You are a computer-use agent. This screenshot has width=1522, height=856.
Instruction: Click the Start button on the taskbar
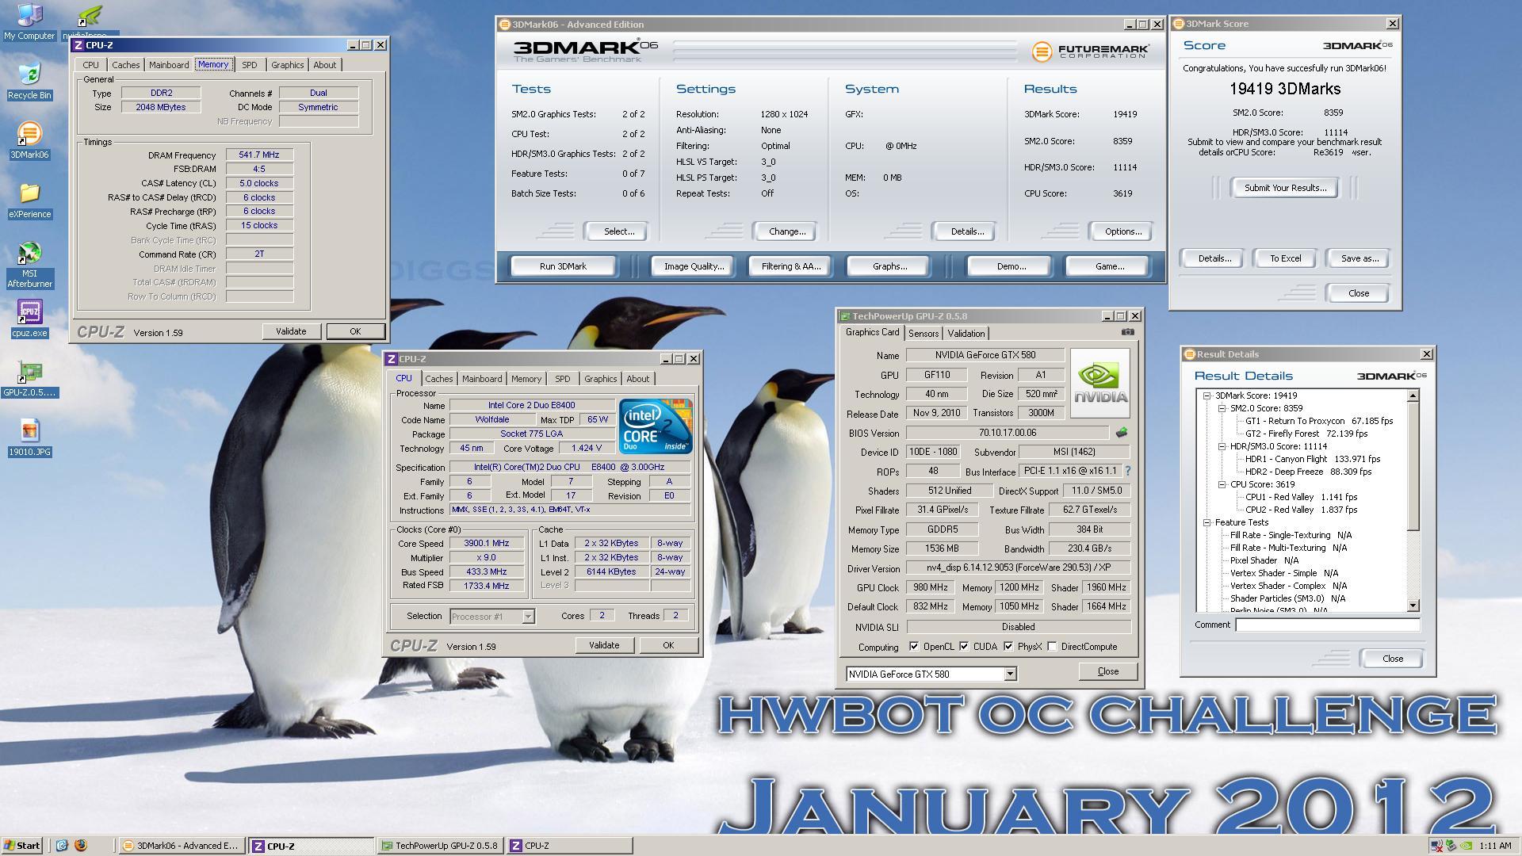[22, 845]
